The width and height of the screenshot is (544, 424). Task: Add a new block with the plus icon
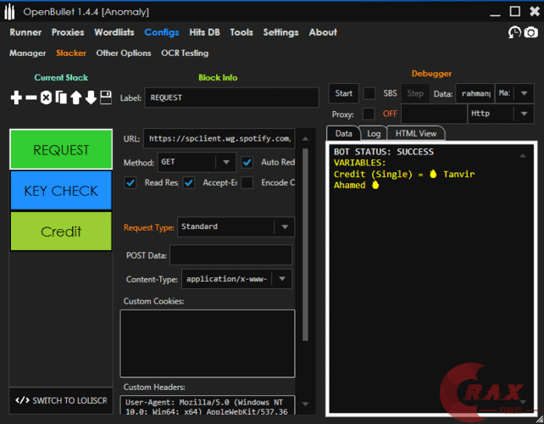16,98
